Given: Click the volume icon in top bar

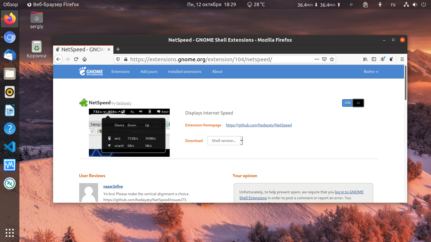Looking at the screenshot, I should tap(415, 5).
